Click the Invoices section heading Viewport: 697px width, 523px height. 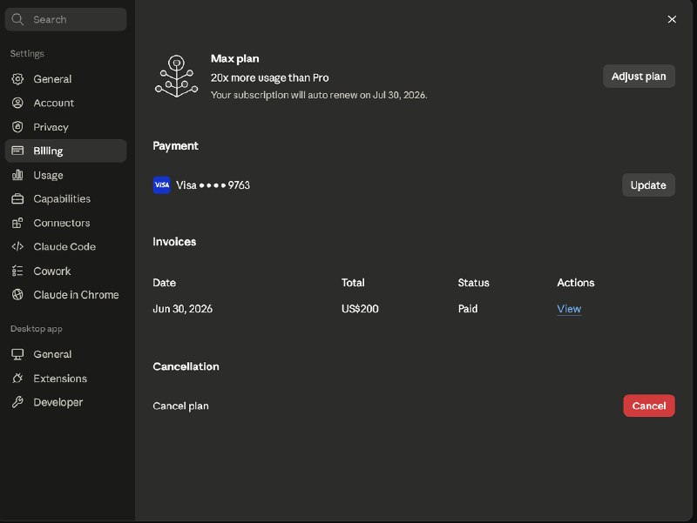[x=174, y=242]
